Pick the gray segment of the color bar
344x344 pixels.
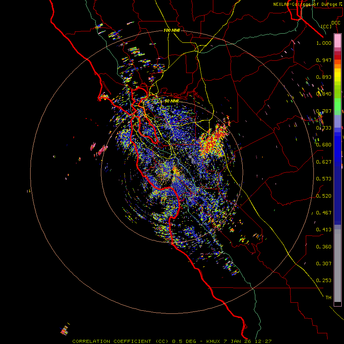338,266
